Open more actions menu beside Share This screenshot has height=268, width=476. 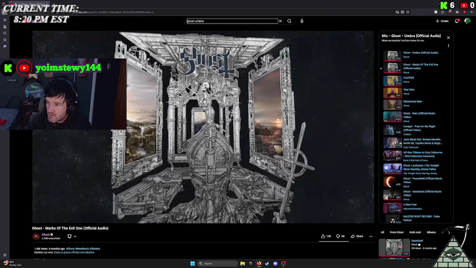pyautogui.click(x=371, y=236)
